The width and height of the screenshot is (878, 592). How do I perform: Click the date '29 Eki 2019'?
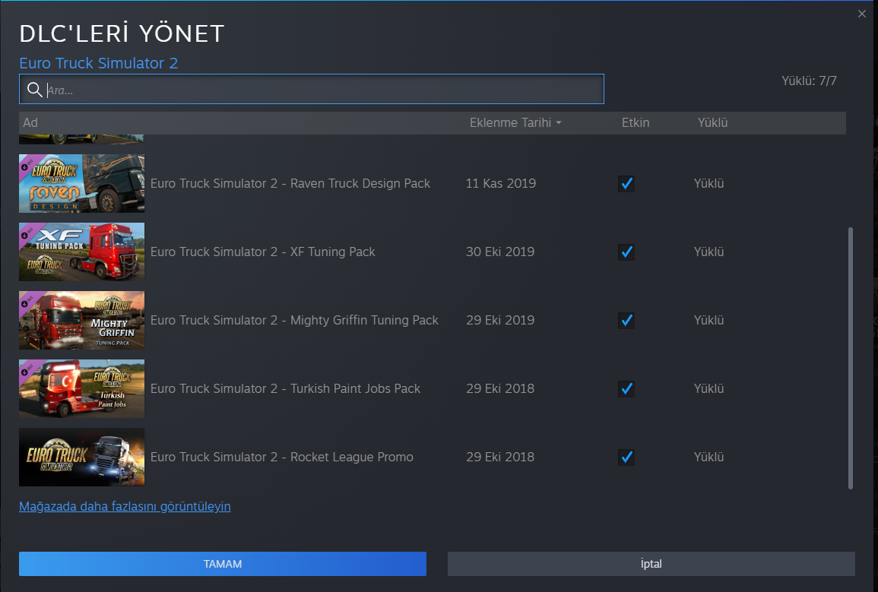click(x=500, y=320)
